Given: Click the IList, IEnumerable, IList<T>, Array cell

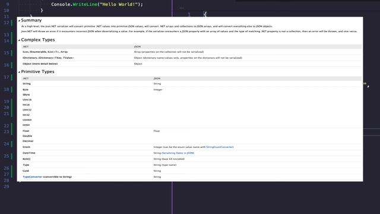Looking at the screenshot, I should click(45, 52).
